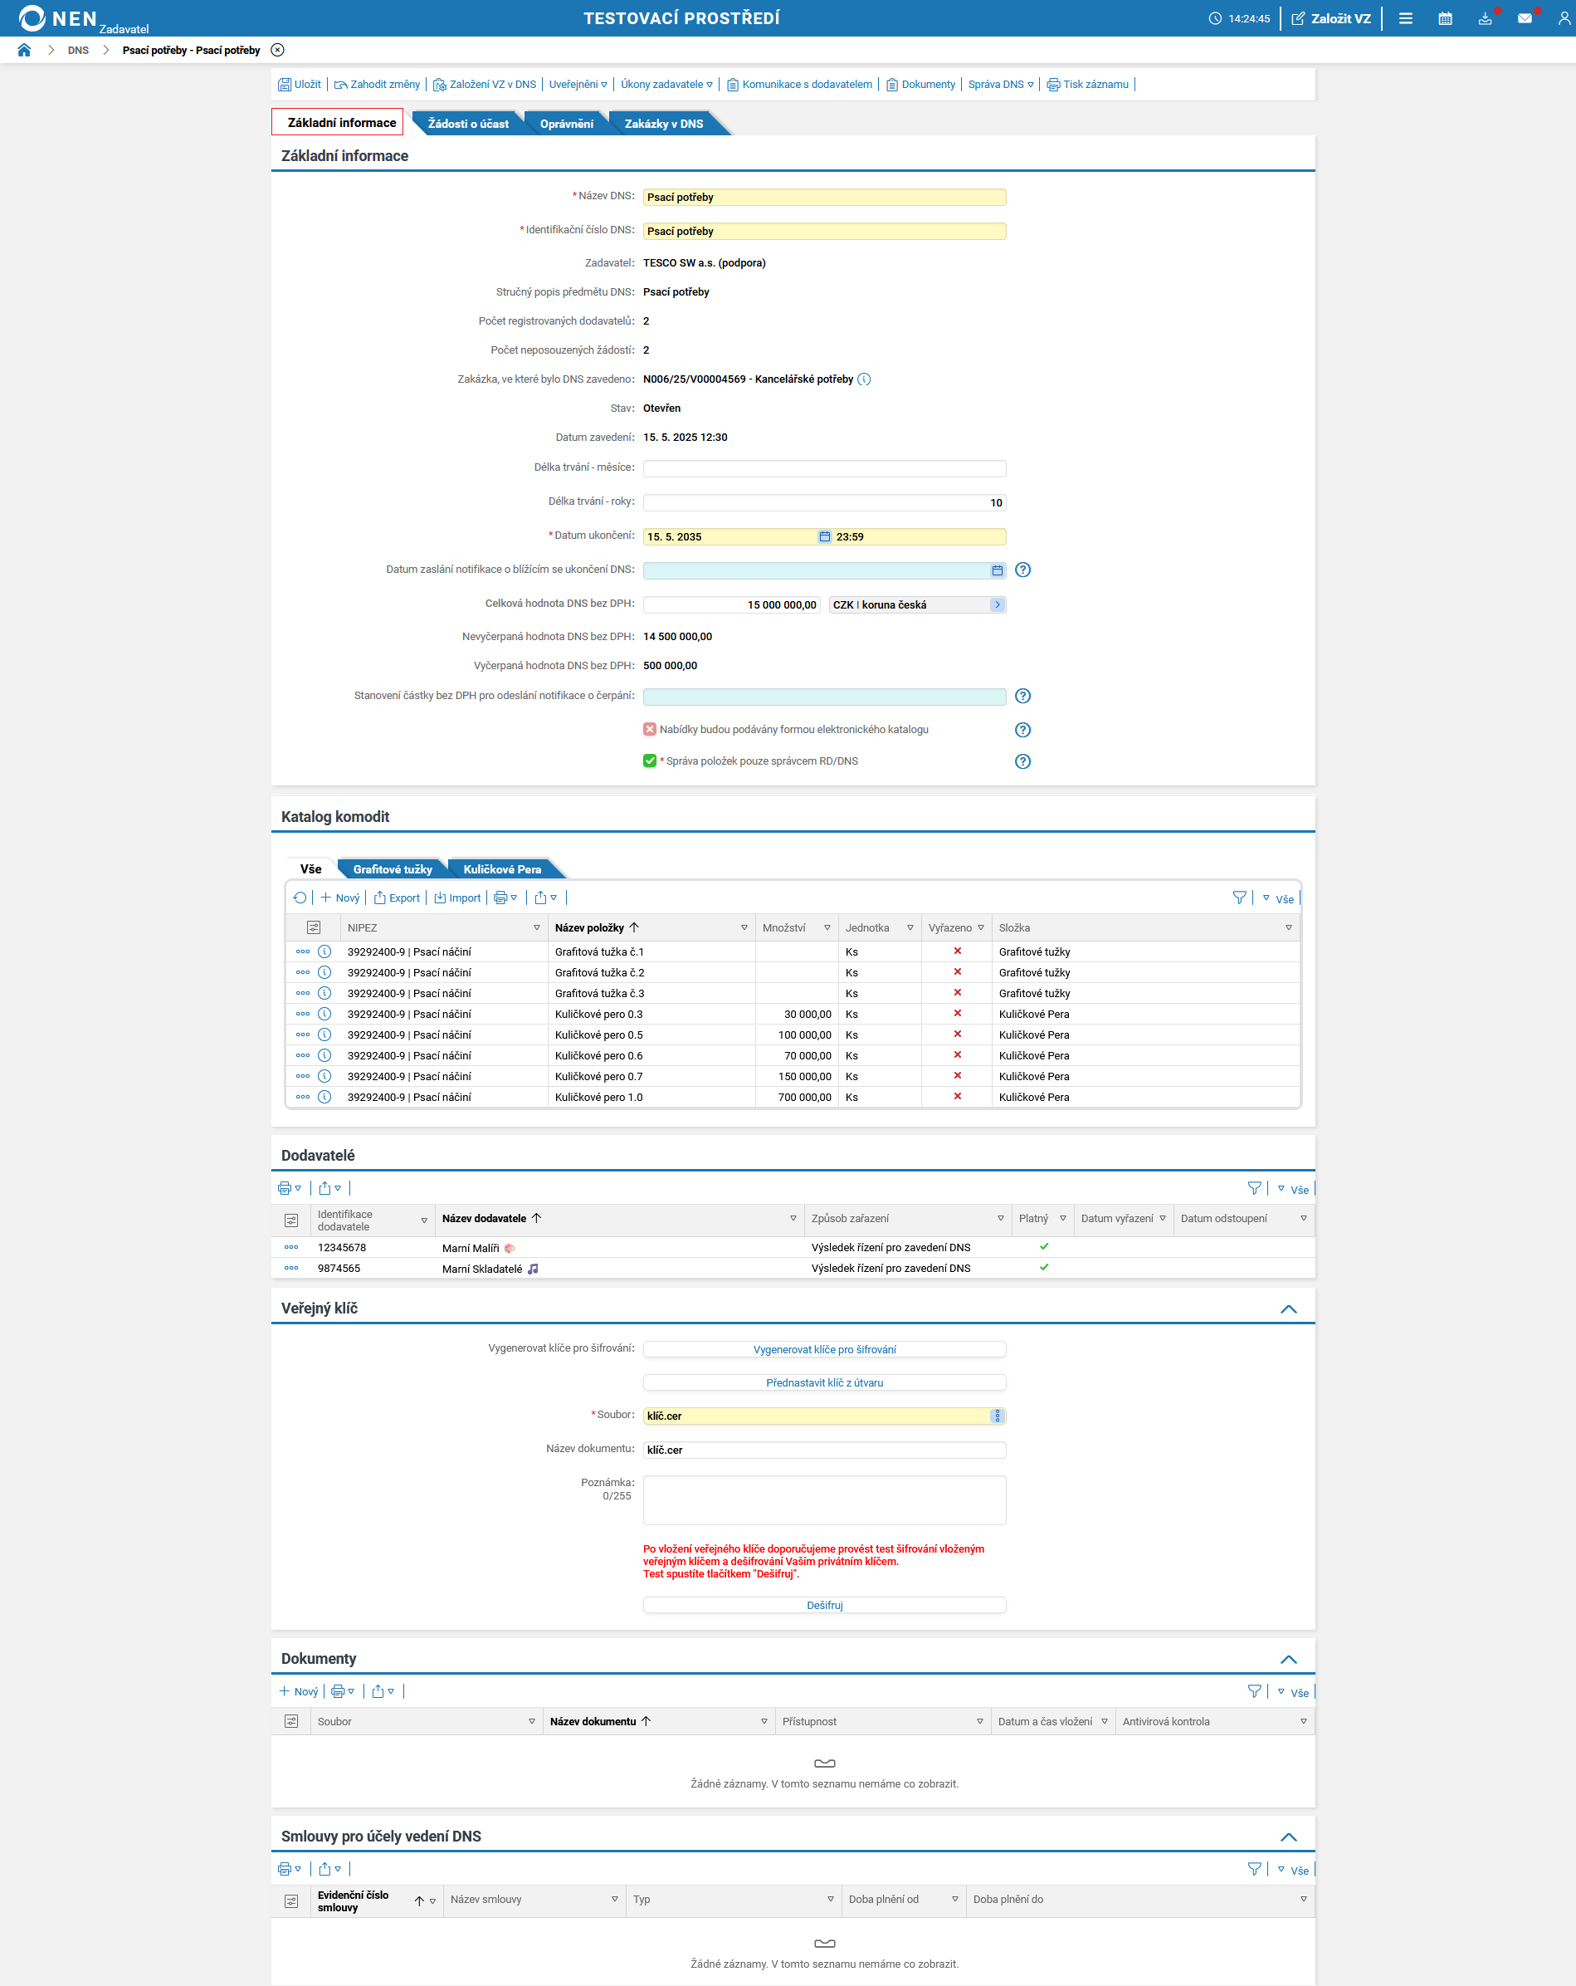Open the Grafitové tužky catalog tab
This screenshot has width=1576, height=1986.
pos(393,868)
